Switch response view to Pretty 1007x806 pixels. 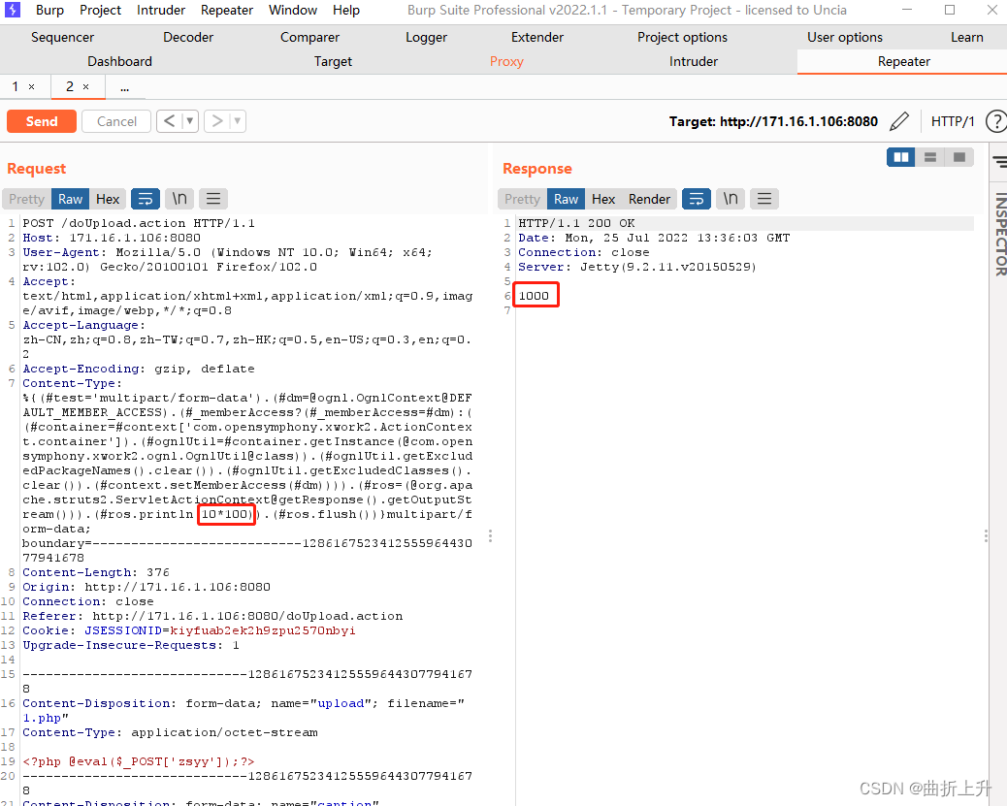522,199
